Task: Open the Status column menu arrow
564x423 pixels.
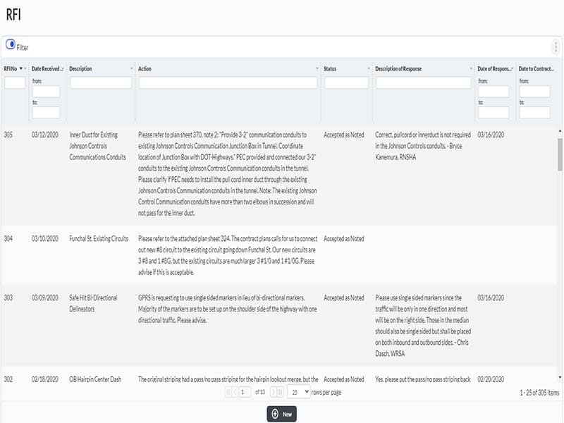Action: tap(369, 69)
